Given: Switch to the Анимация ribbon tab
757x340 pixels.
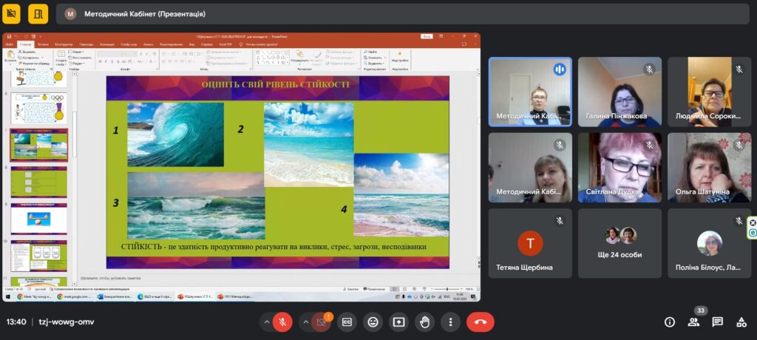Looking at the screenshot, I should (x=106, y=44).
